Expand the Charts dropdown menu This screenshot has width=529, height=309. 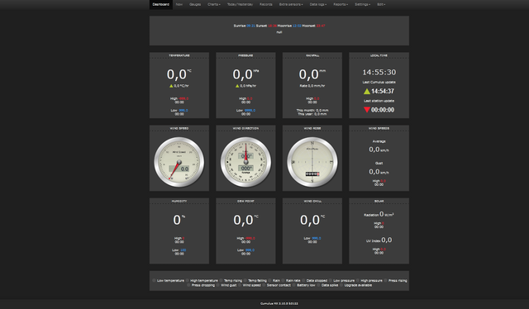pyautogui.click(x=214, y=4)
